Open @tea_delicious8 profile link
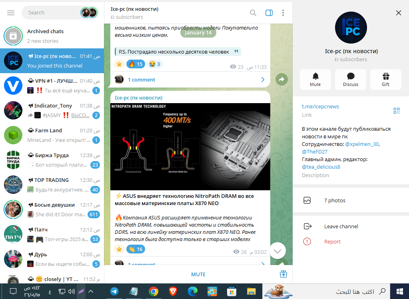This screenshot has height=299, width=409. click(x=321, y=167)
